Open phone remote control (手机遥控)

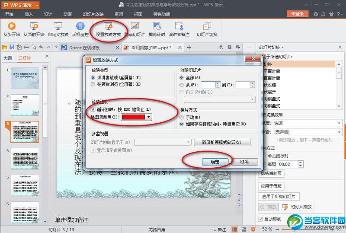(x=80, y=29)
